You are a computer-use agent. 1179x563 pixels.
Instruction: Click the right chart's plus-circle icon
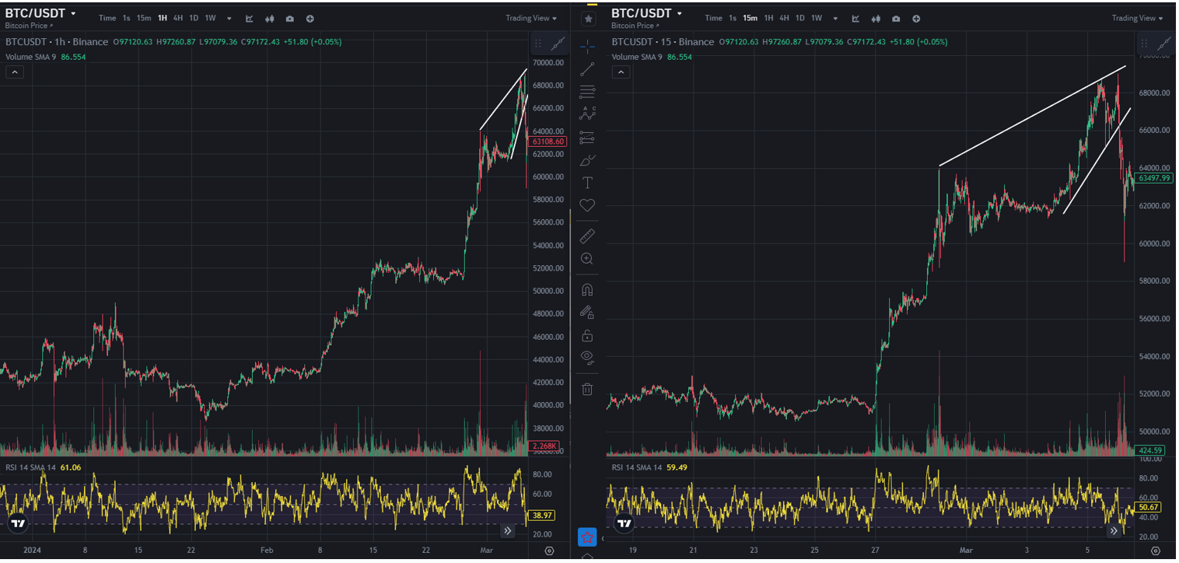click(x=916, y=18)
